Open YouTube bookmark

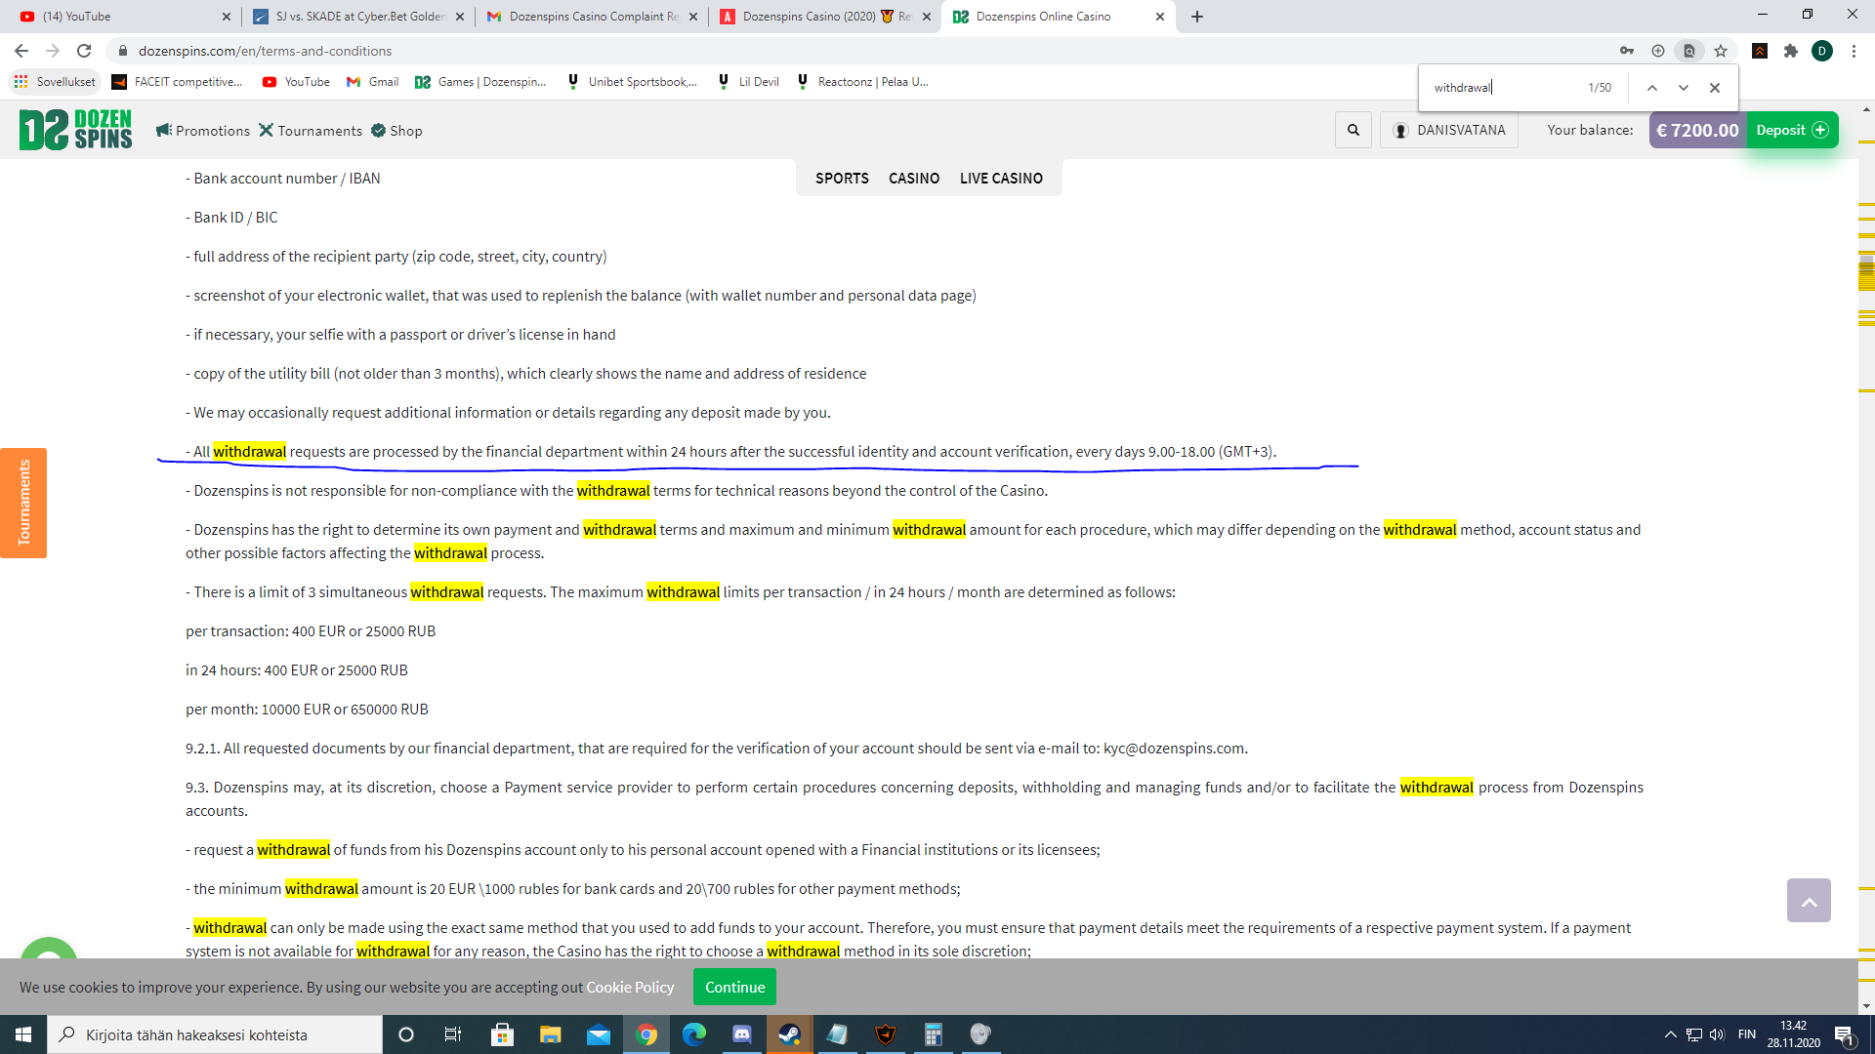296,82
